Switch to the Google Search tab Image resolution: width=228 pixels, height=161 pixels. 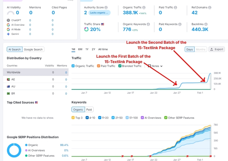coord(33,49)
